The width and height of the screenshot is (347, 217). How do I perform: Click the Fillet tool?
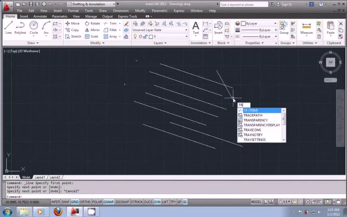(x=110, y=30)
